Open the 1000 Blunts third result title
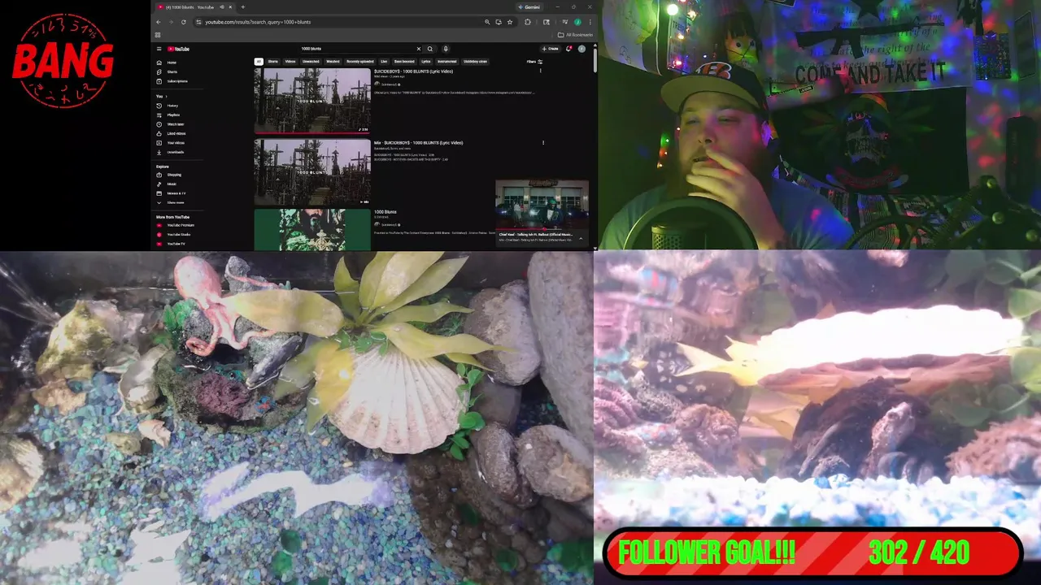The image size is (1041, 585). 385,212
